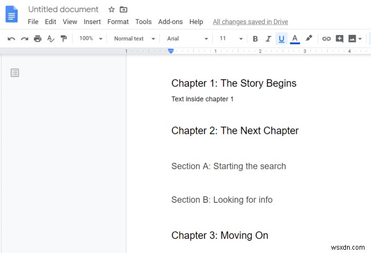The image size is (371, 253).
Task: Click the spell check icon
Action: [51, 39]
